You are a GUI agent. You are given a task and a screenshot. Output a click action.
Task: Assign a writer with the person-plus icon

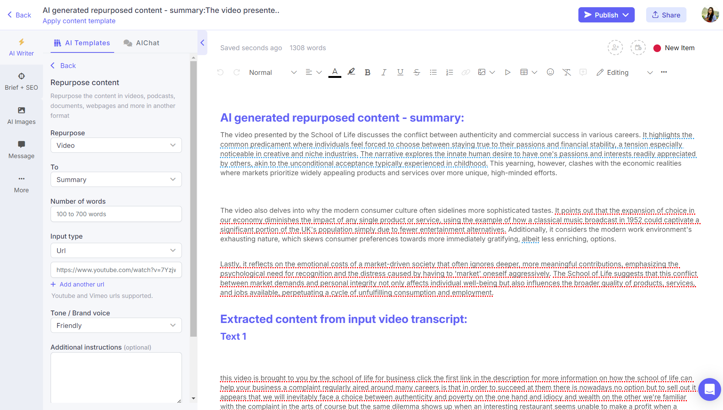tap(615, 47)
